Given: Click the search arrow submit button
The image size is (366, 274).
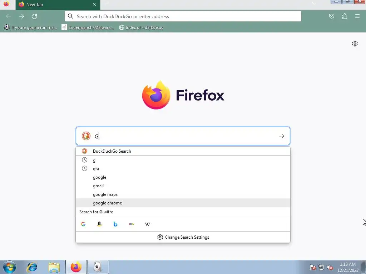Looking at the screenshot, I should tap(282, 136).
